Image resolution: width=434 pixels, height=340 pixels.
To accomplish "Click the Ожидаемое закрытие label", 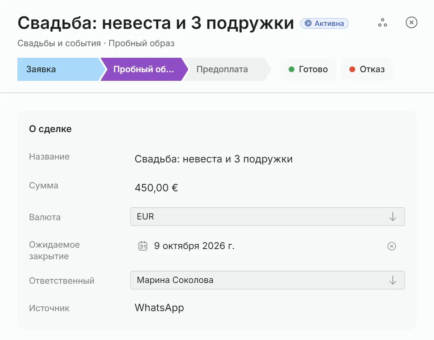I will 54,250.
